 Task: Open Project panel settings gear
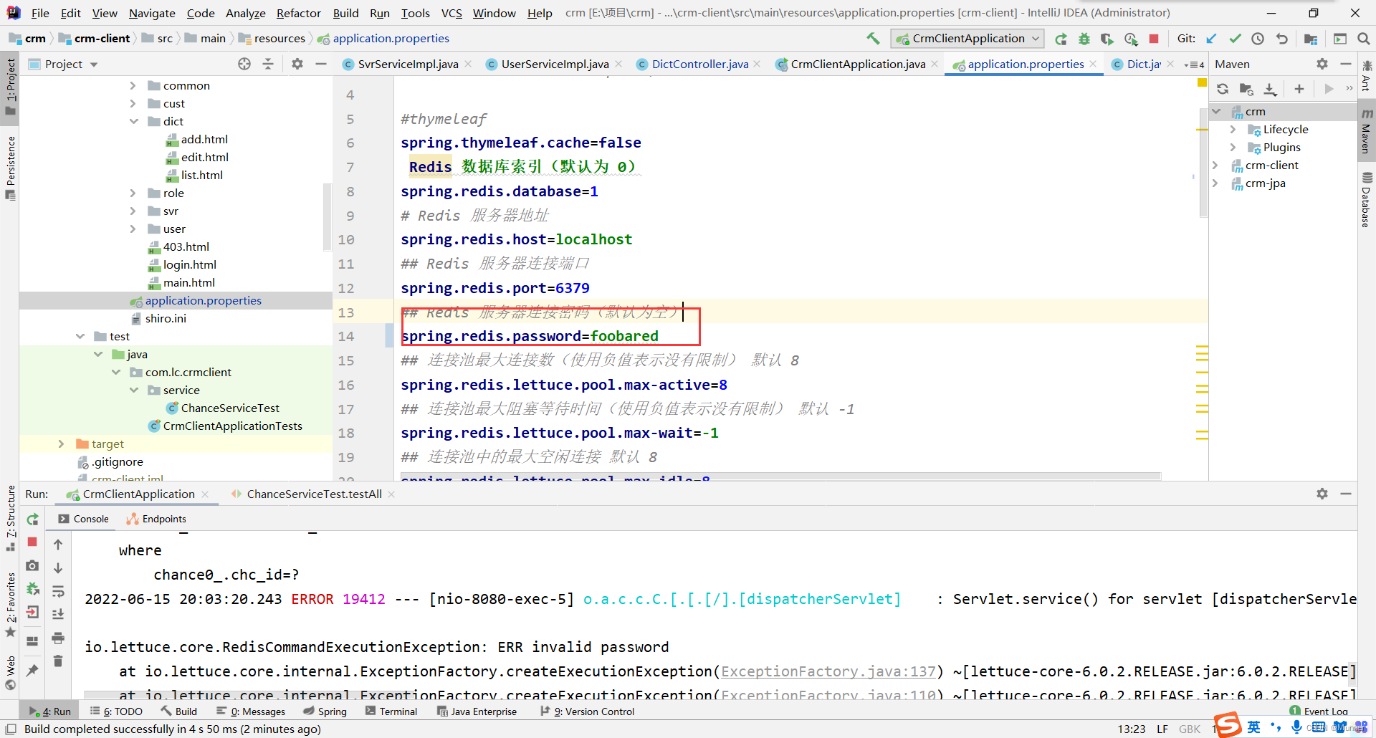tap(297, 64)
